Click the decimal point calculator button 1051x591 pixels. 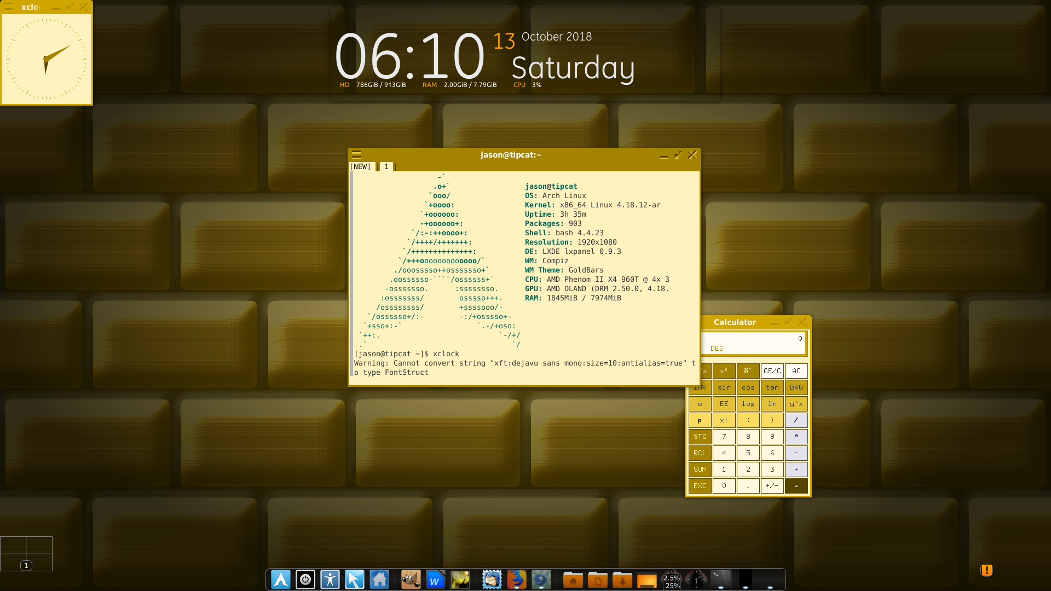click(x=748, y=486)
